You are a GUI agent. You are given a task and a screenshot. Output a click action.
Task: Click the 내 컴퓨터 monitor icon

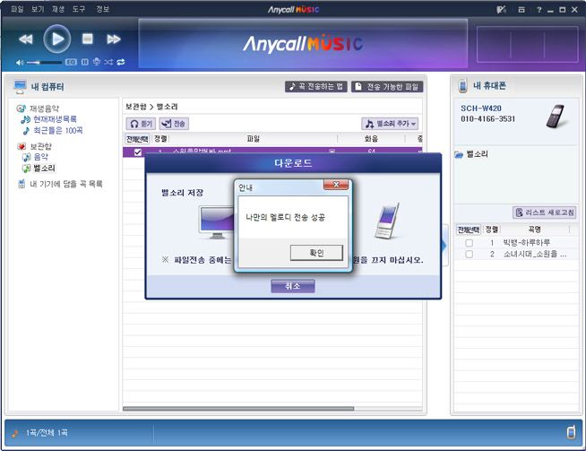[20, 87]
